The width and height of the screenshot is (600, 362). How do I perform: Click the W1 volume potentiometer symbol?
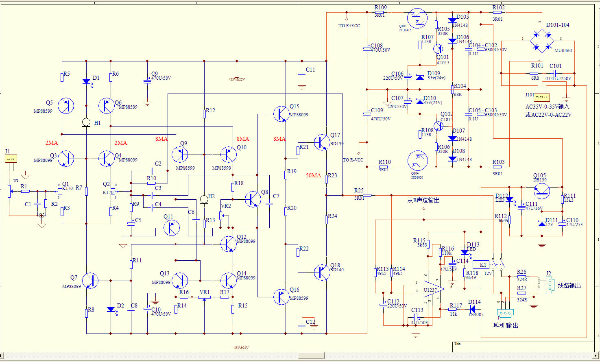(x=9, y=191)
